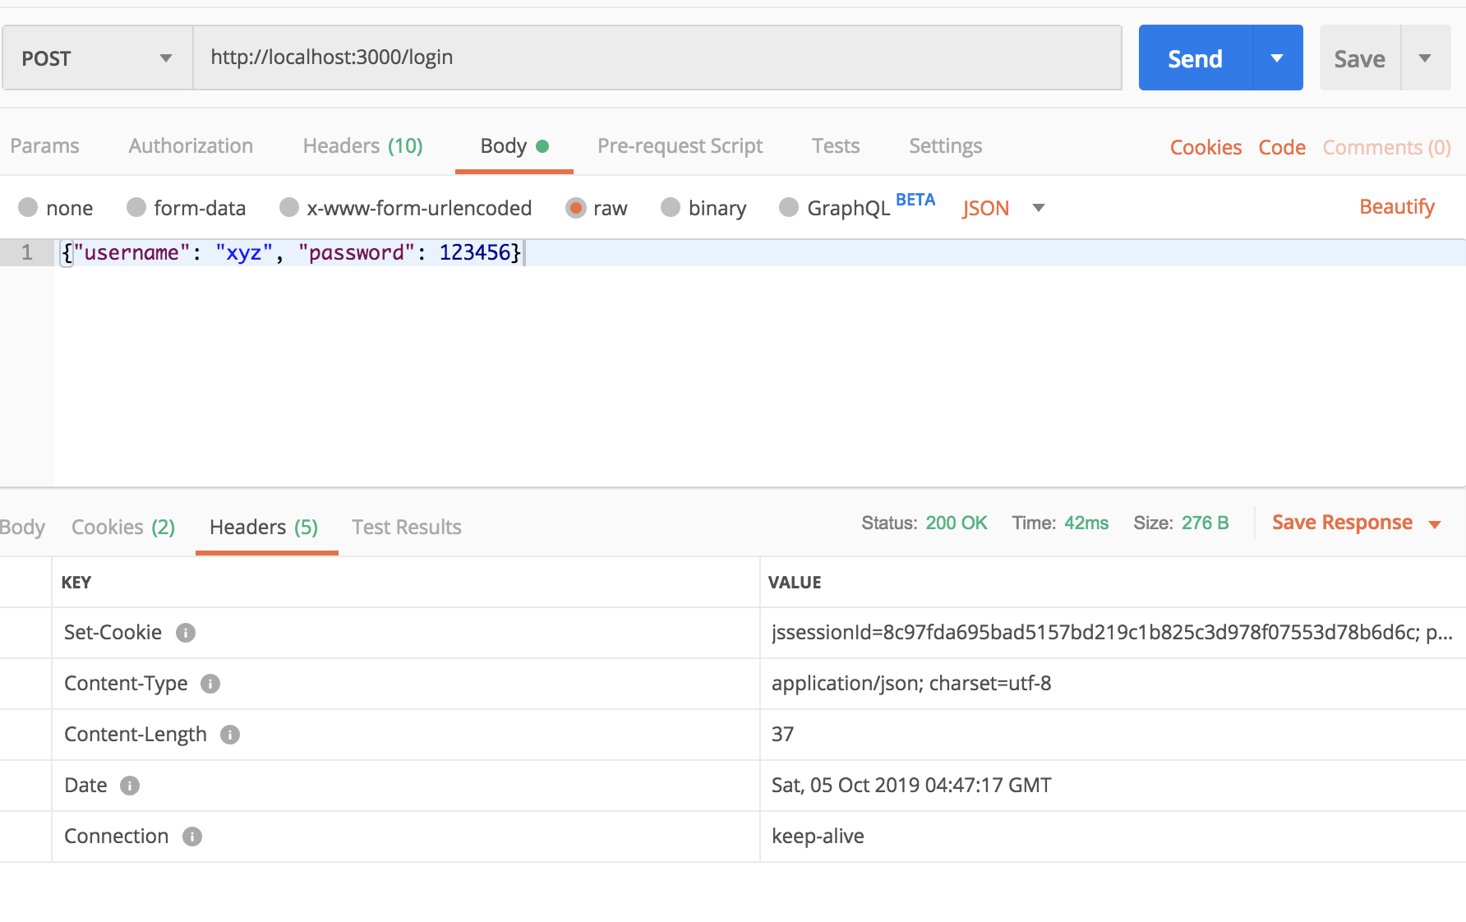Click info icon next to Connection header

point(192,837)
